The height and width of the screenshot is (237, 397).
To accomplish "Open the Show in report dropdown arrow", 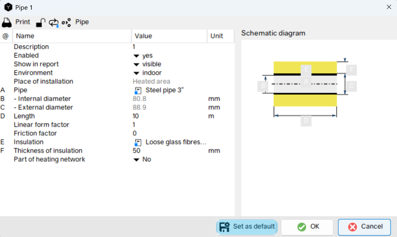I will click(x=136, y=64).
